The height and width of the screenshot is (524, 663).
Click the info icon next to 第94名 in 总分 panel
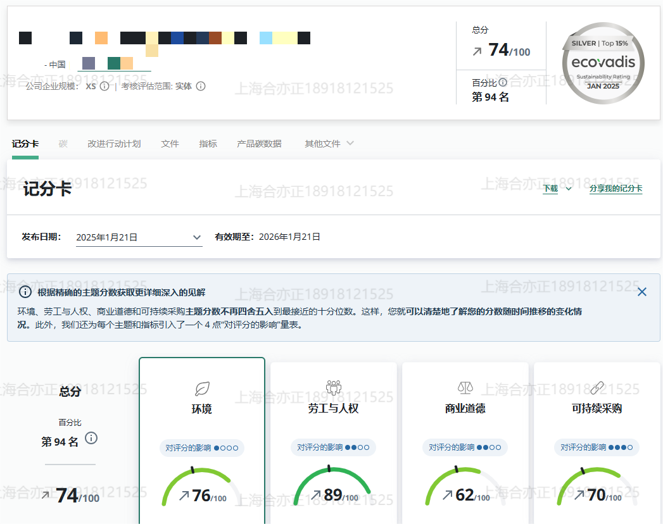tap(91, 438)
